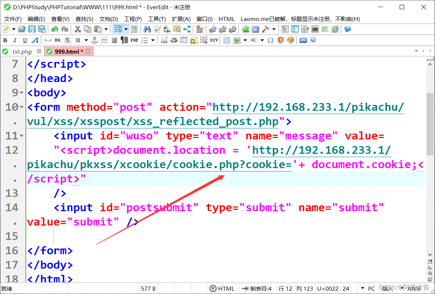
Task: Toggle Underline formatting
Action: click(25, 40)
